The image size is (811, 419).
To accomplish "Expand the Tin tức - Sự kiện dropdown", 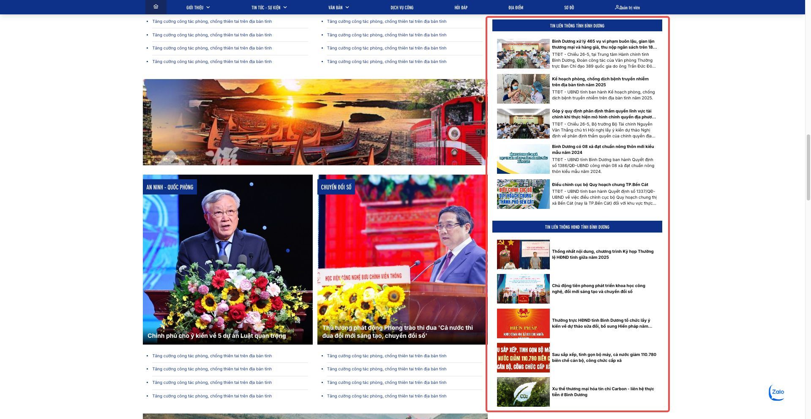I will pyautogui.click(x=269, y=7).
